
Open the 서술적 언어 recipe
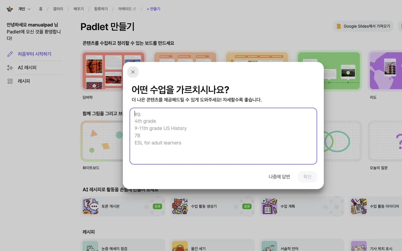pos(302,245)
